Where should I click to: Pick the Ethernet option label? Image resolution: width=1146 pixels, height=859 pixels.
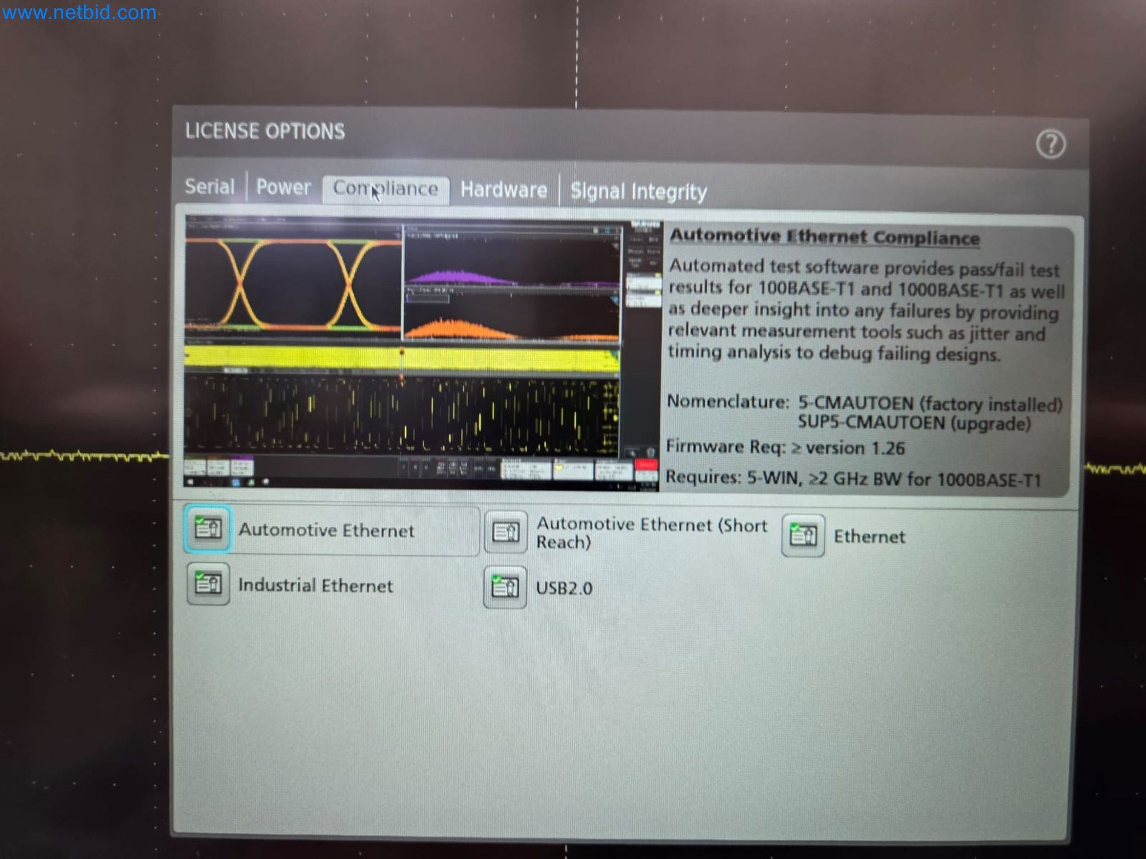[869, 537]
